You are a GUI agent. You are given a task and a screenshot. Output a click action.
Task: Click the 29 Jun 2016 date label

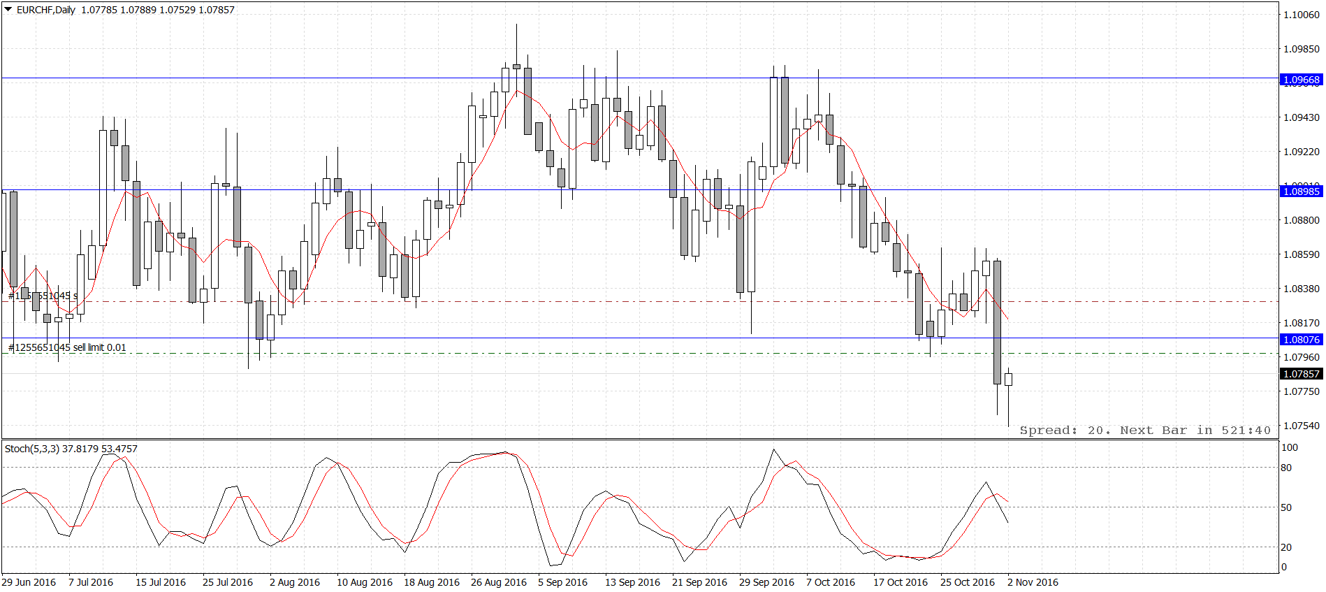tap(29, 582)
